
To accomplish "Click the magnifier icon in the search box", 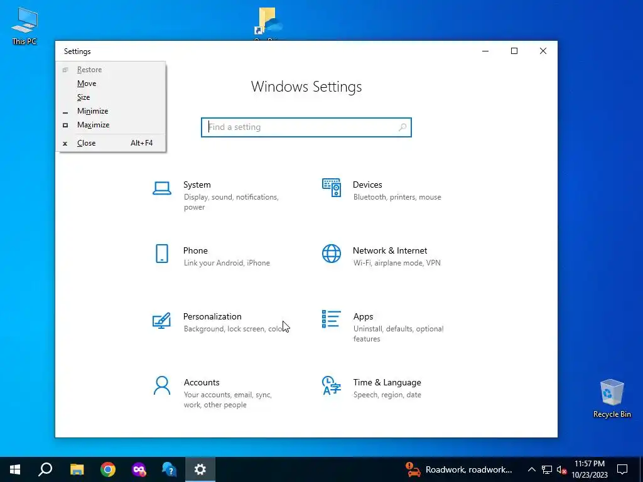I will [x=403, y=127].
